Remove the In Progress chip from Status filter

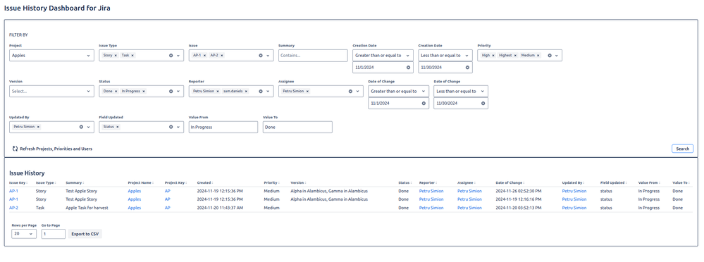[x=143, y=91]
